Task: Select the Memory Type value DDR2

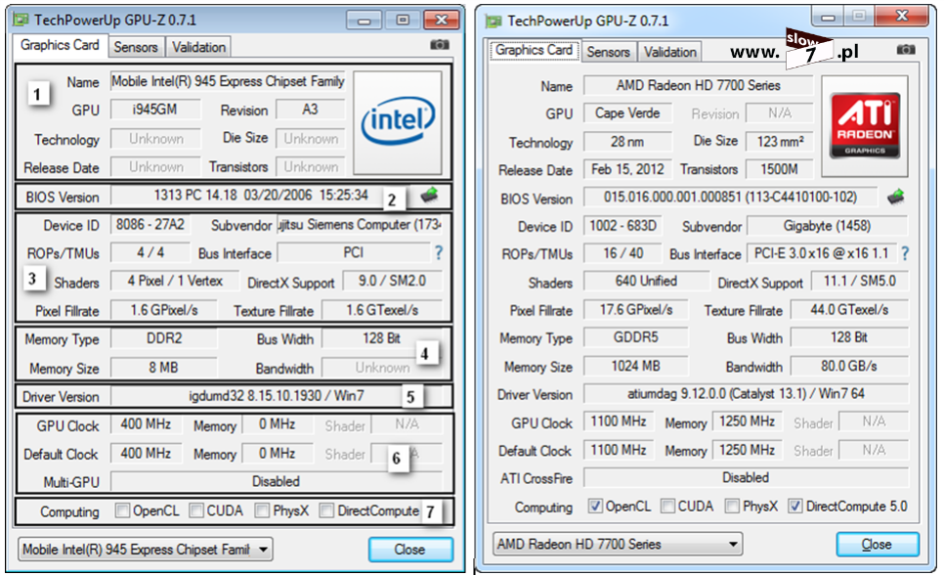Action: click(164, 338)
